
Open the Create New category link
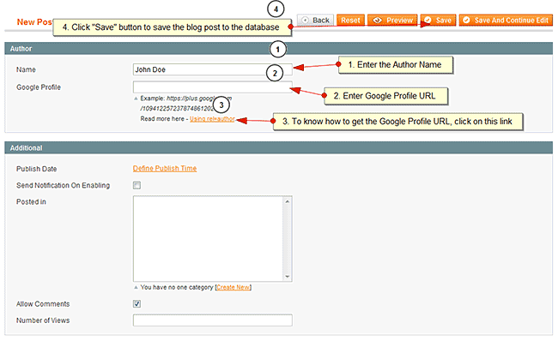click(x=234, y=287)
